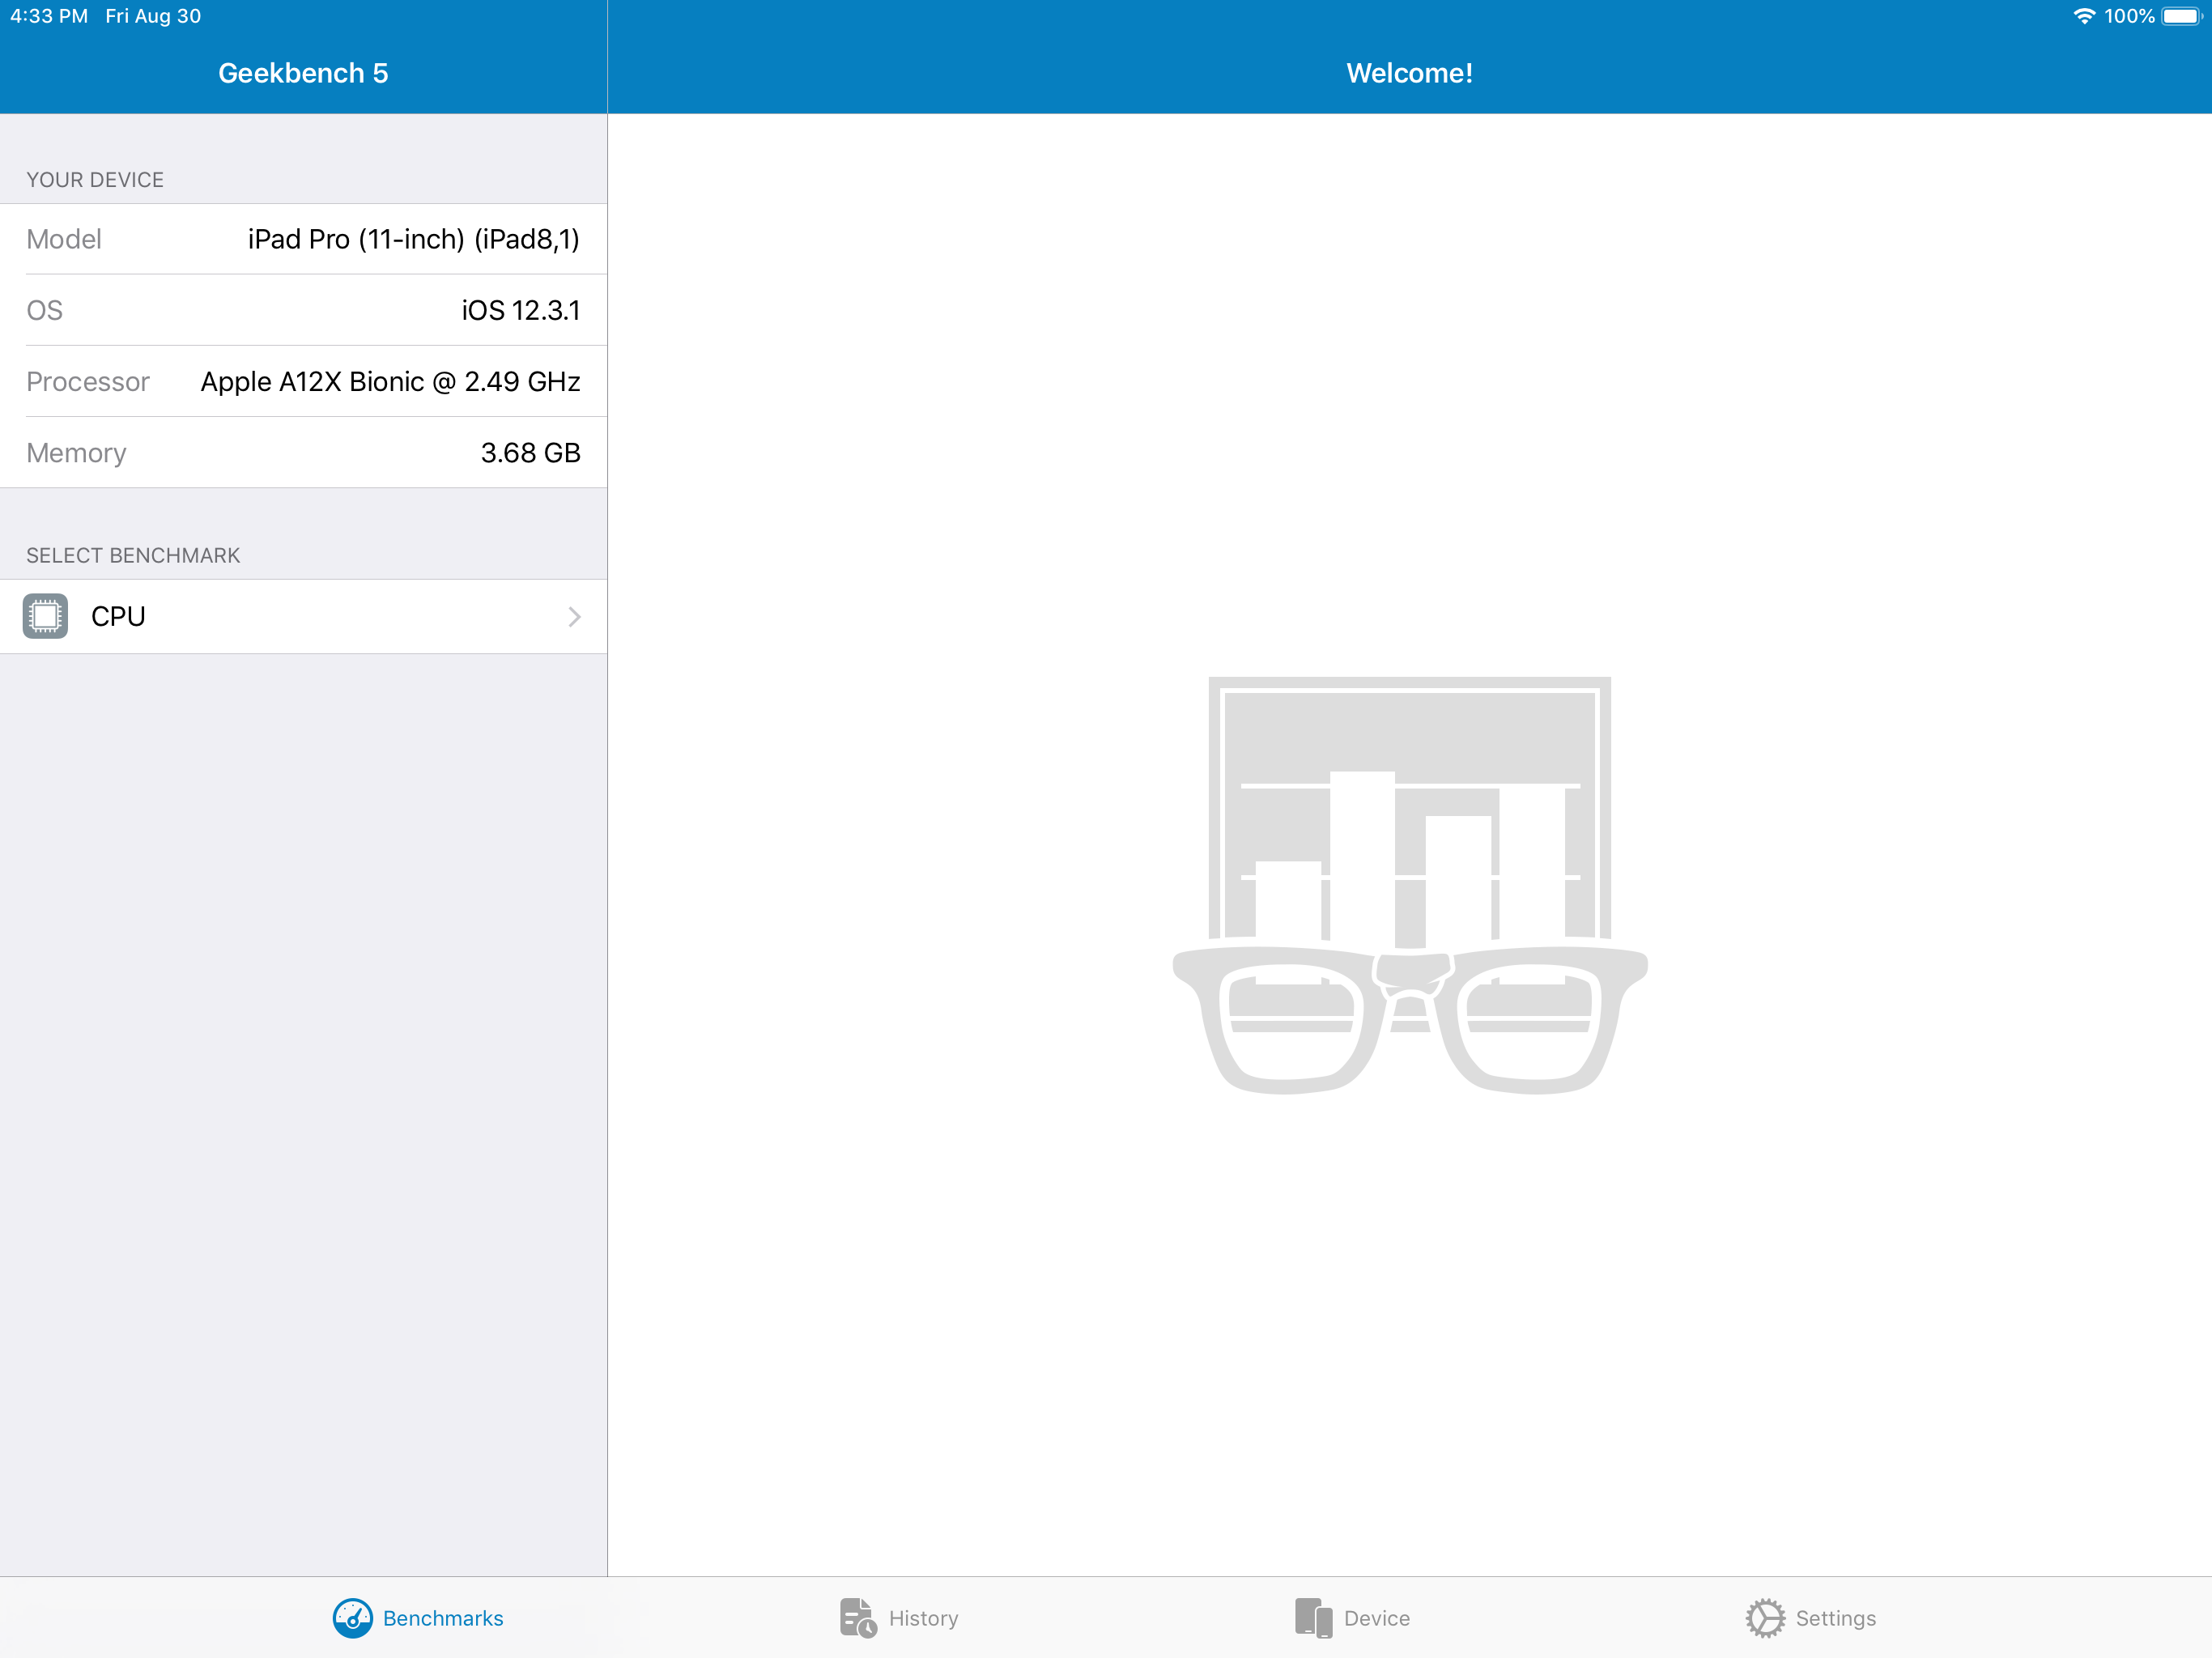Tap the 4:33 PM status bar clock

coord(49,16)
